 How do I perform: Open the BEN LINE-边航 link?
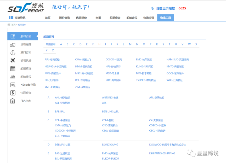(x=110, y=112)
